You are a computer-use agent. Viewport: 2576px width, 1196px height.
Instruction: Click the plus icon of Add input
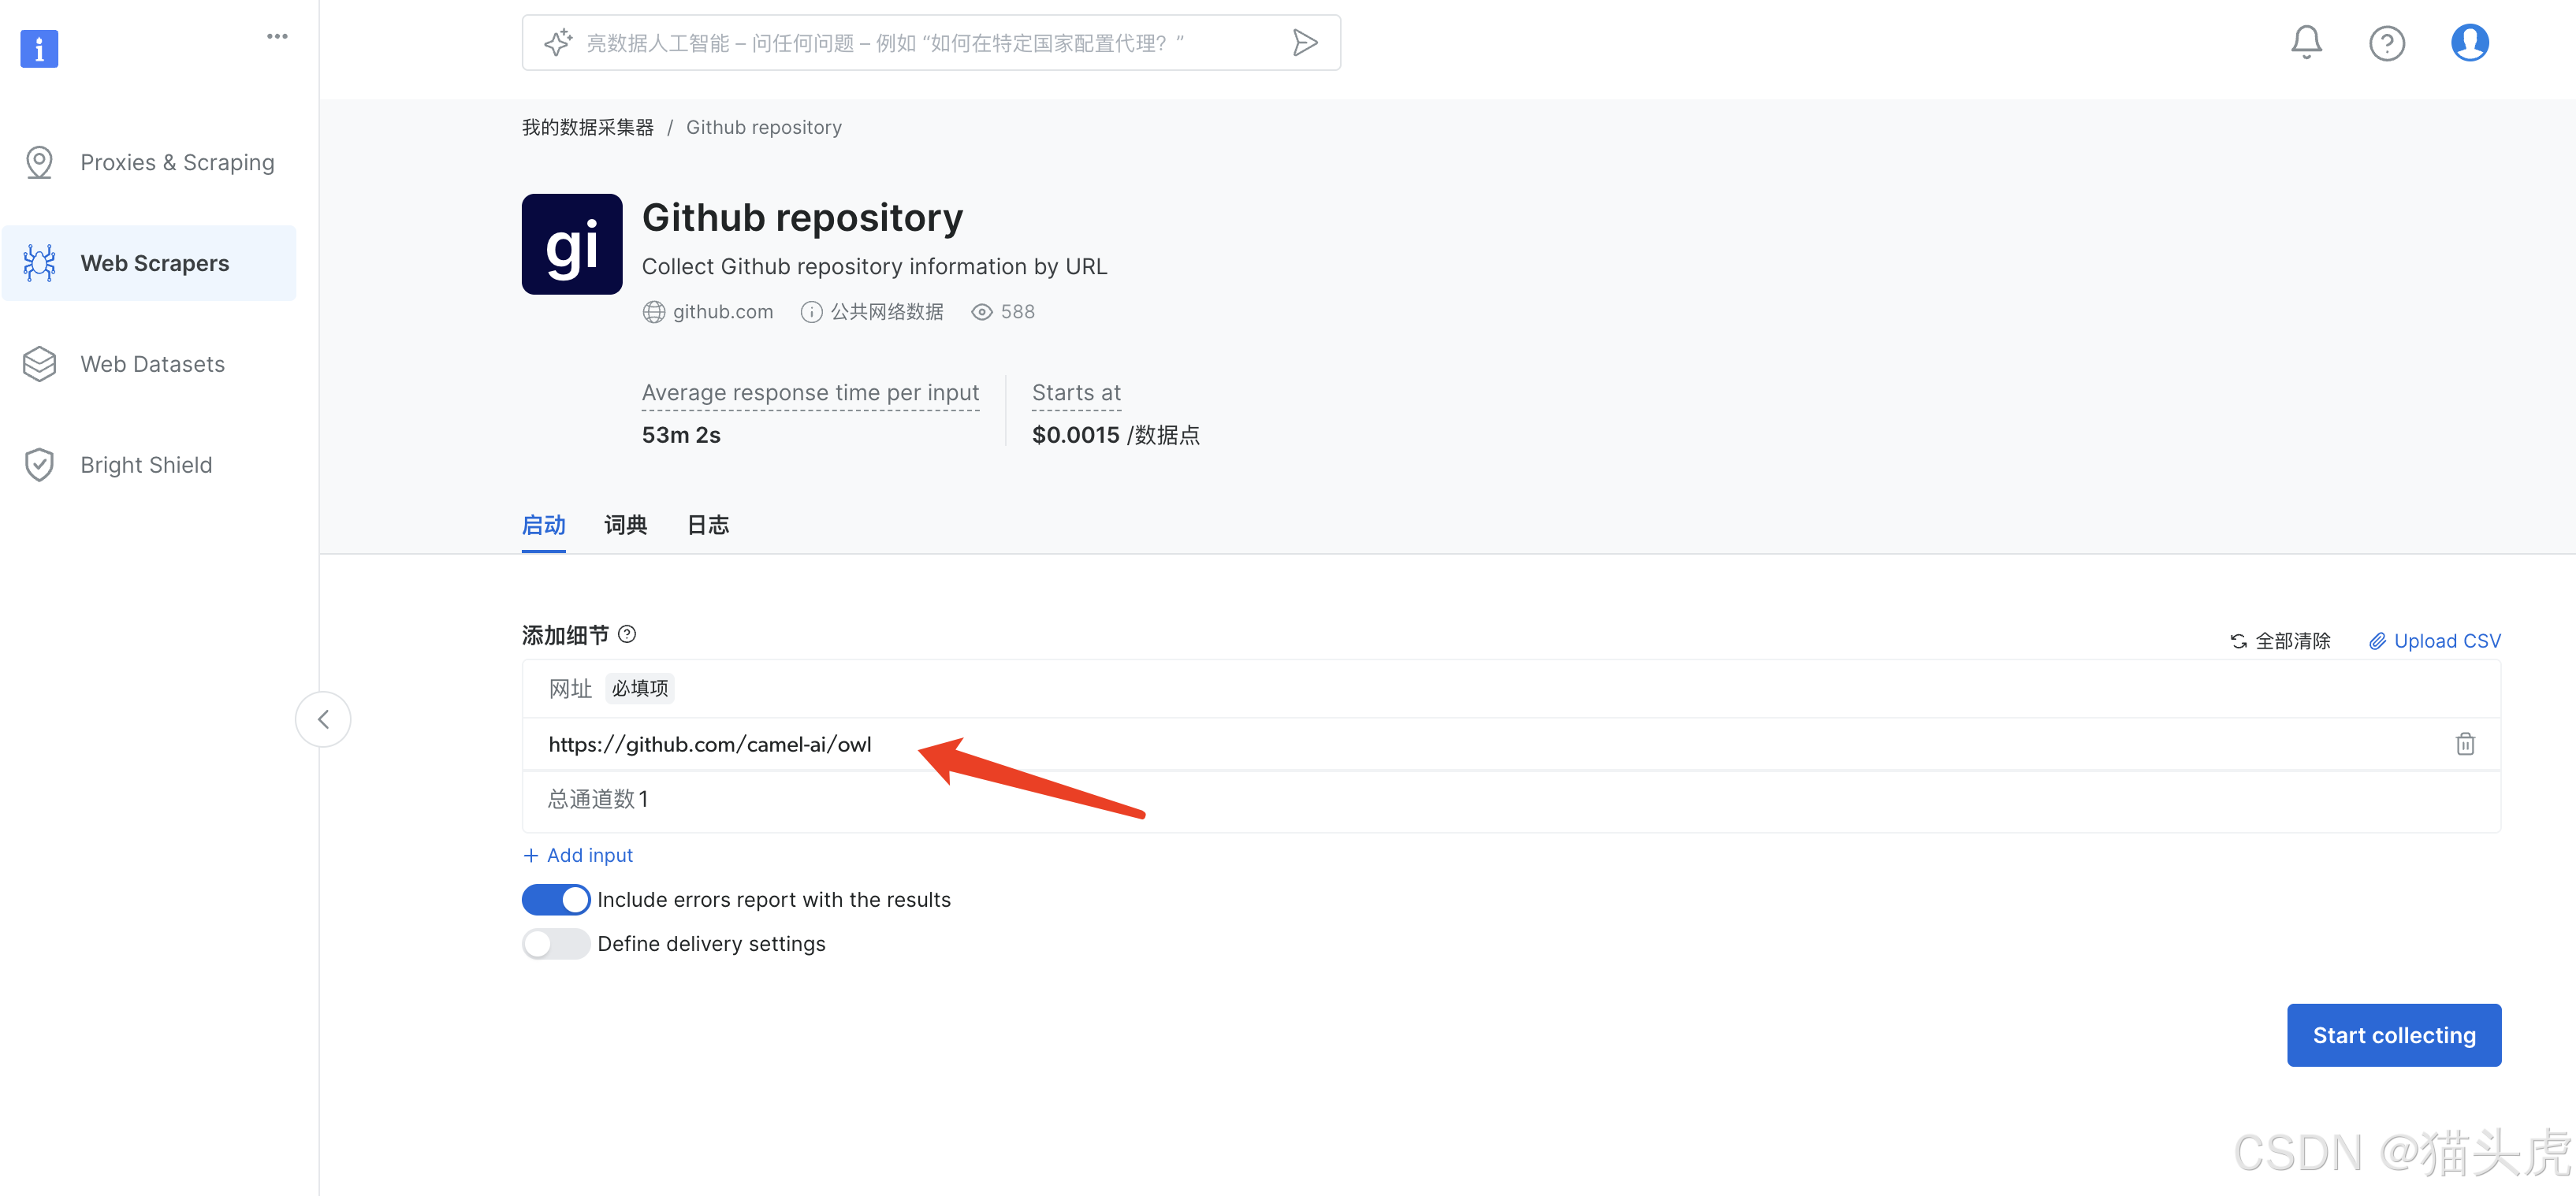pyautogui.click(x=531, y=856)
